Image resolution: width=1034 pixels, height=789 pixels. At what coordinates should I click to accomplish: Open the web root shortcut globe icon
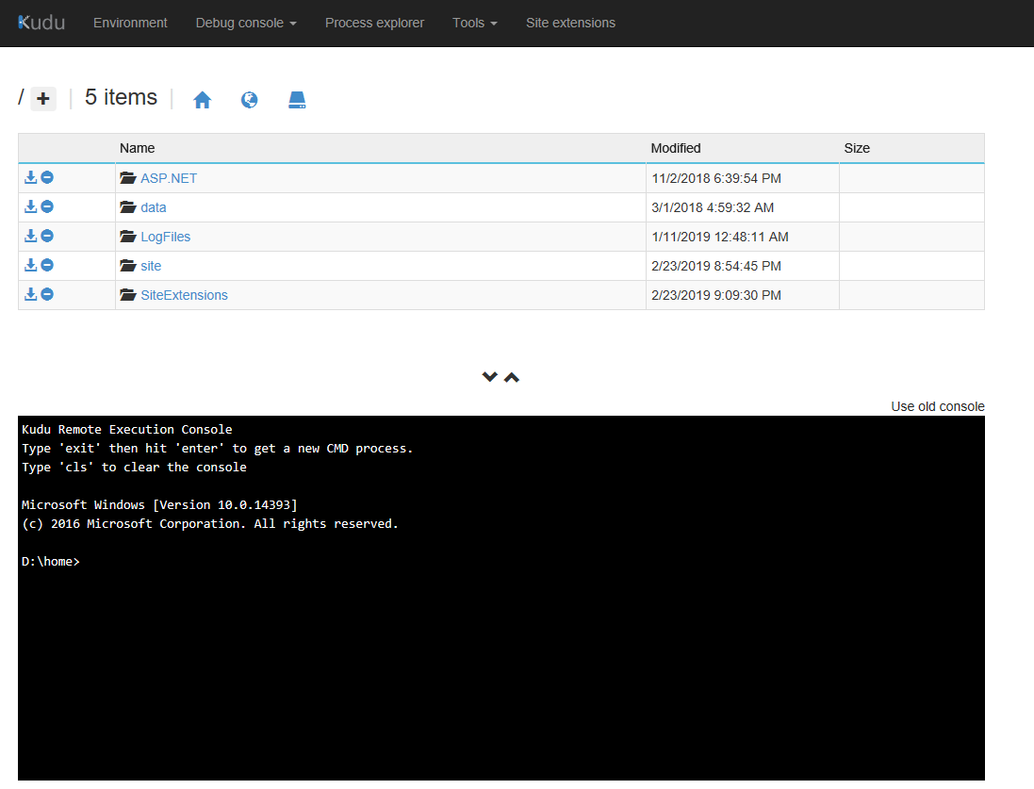(x=249, y=99)
